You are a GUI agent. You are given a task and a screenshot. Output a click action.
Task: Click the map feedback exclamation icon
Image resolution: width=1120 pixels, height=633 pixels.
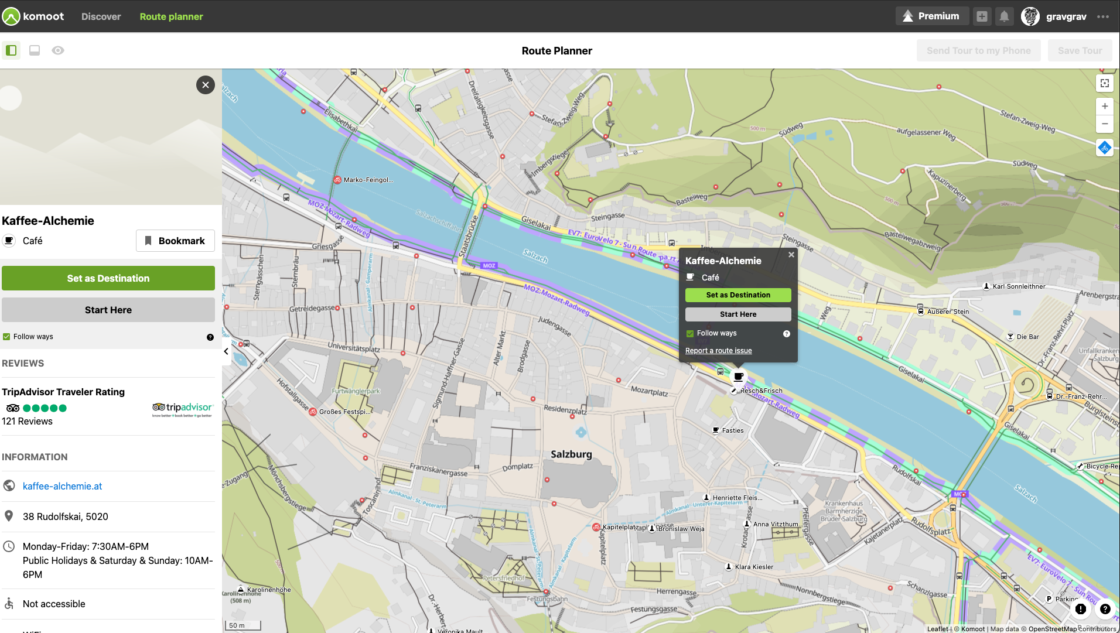tap(1081, 609)
